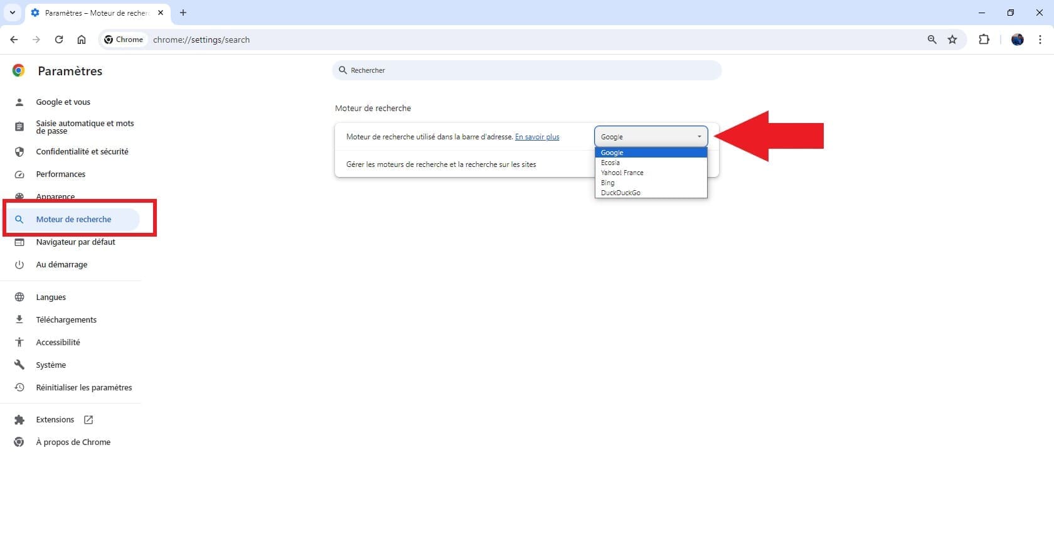Screen dimensions: 1054x541
Task: Click the Rechercher settings search field
Action: [527, 70]
